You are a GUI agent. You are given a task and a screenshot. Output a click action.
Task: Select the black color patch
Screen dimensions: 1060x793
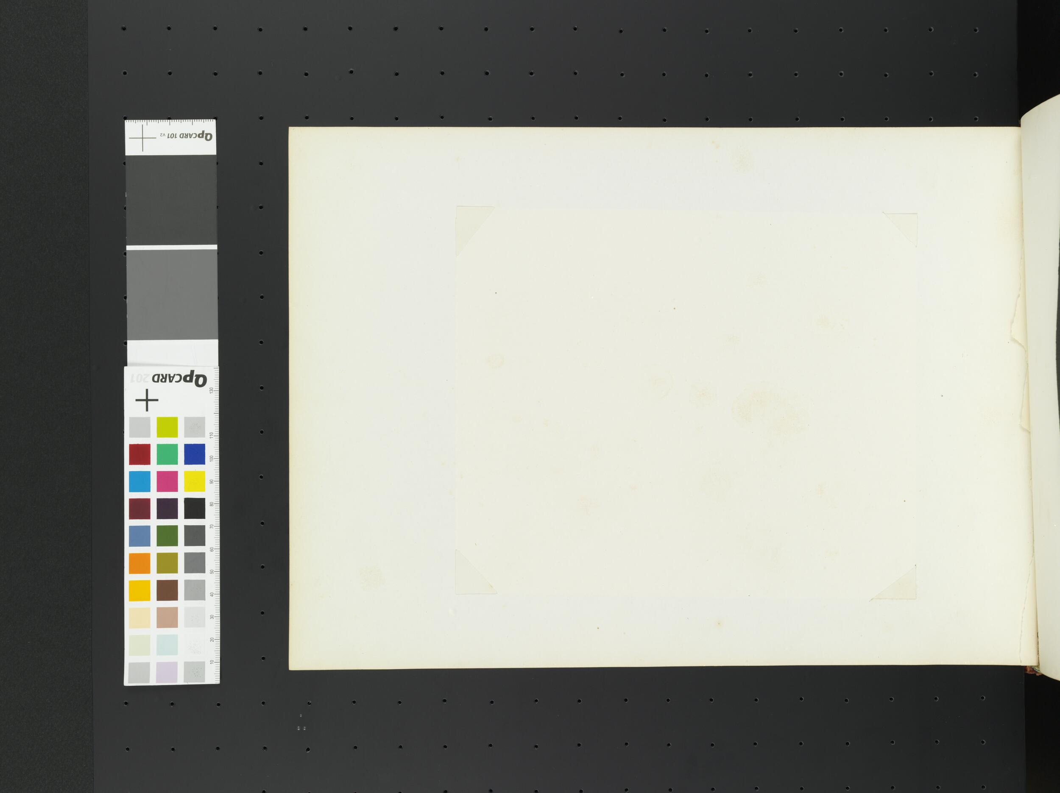pyautogui.click(x=195, y=508)
